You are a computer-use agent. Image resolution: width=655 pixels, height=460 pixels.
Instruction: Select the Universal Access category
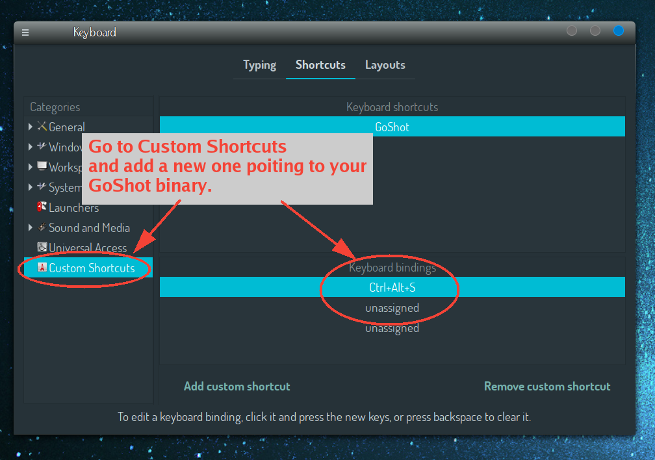[88, 248]
